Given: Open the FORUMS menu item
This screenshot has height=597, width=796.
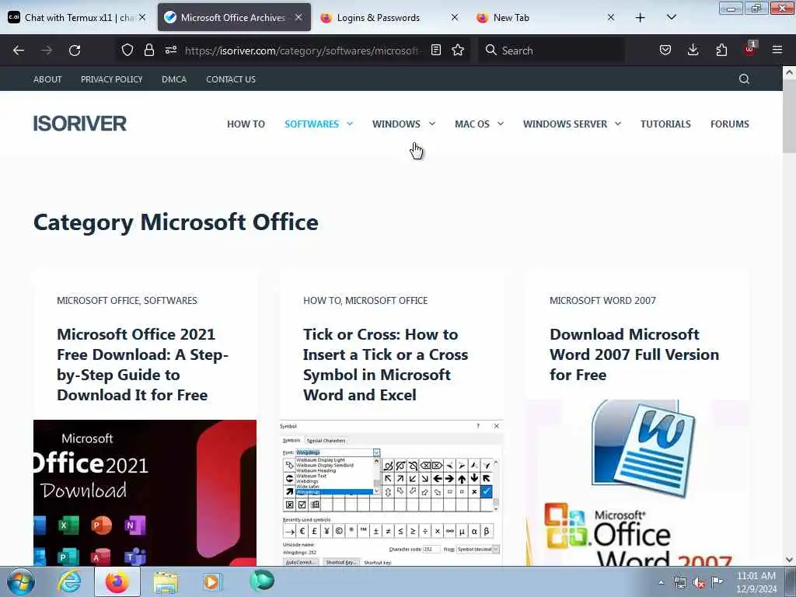Looking at the screenshot, I should pos(729,124).
